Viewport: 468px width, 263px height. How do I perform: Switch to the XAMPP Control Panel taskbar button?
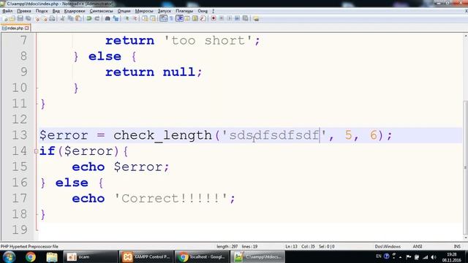(x=146, y=257)
